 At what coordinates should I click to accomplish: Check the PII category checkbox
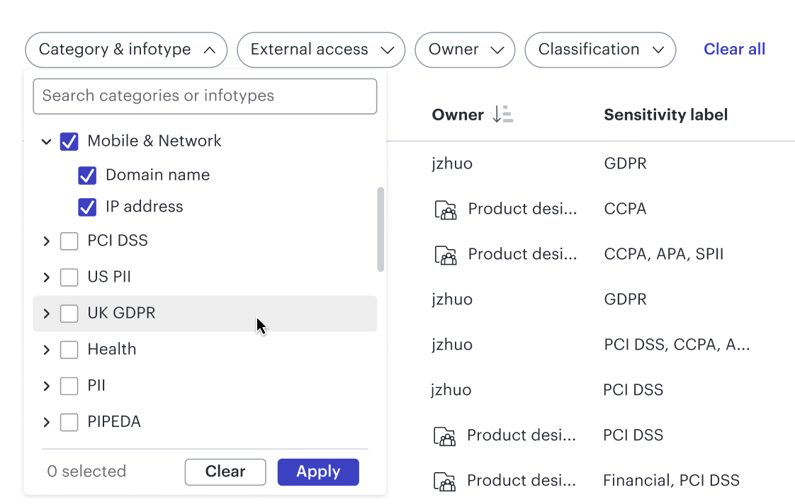[x=69, y=386]
